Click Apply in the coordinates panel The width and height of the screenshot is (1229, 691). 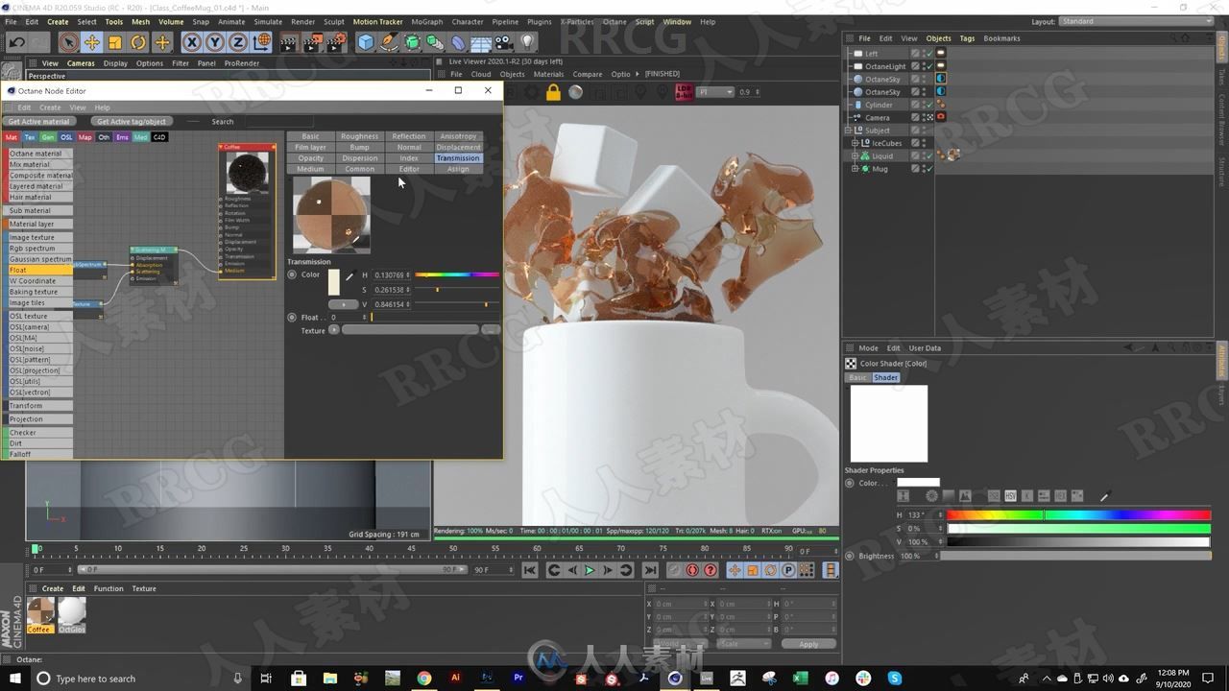pos(808,644)
